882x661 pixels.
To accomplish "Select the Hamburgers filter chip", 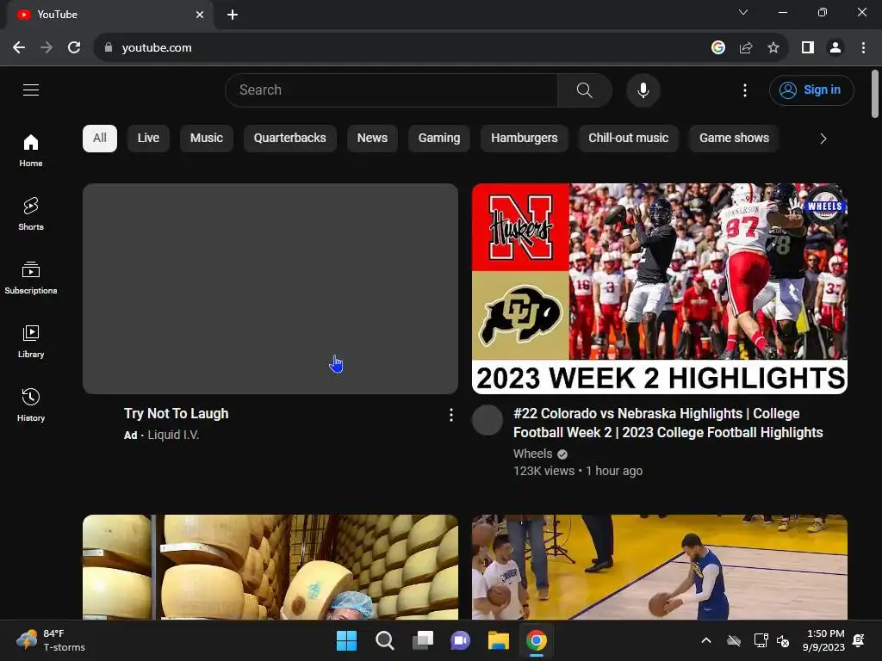I will click(x=525, y=139).
